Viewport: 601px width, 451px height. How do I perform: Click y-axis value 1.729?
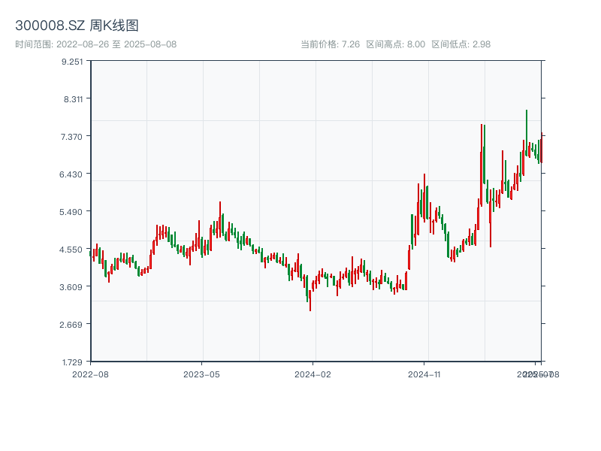coord(72,362)
